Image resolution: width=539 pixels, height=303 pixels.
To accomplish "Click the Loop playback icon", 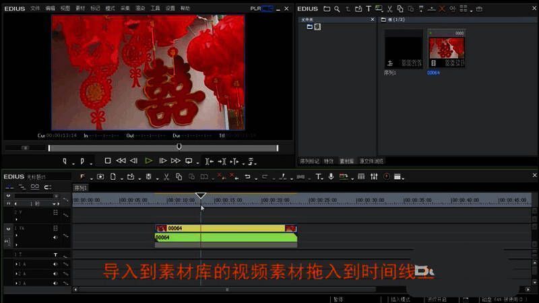I will pos(189,161).
